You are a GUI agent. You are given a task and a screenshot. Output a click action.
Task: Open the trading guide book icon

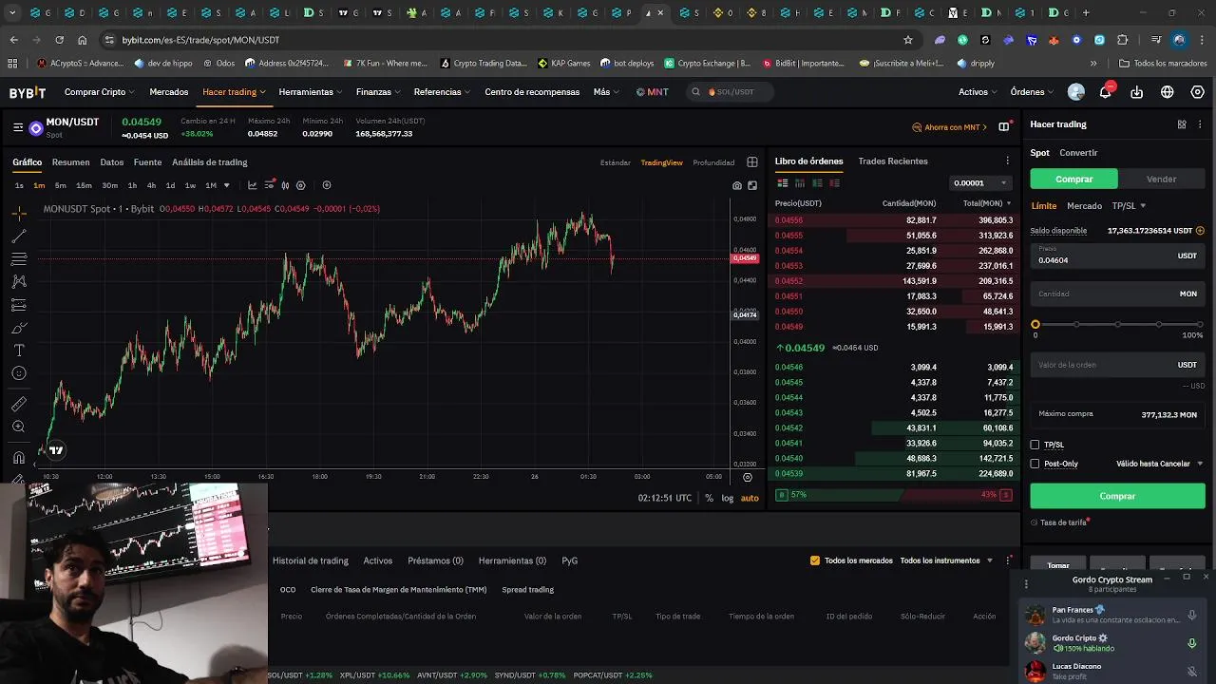click(1003, 127)
